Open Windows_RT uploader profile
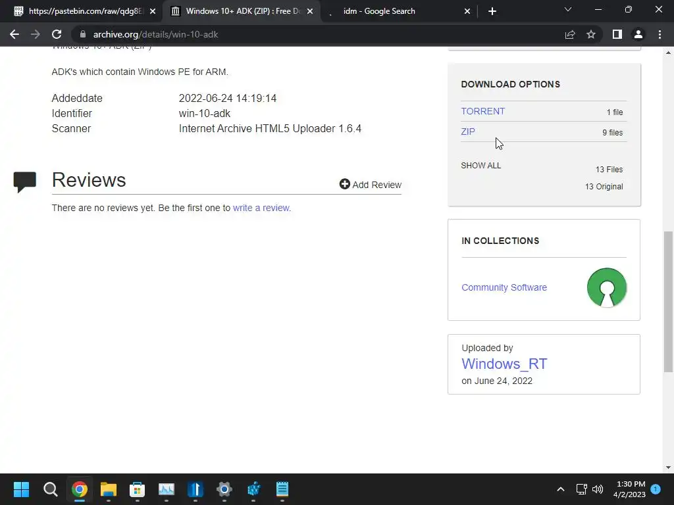Image resolution: width=674 pixels, height=505 pixels. click(504, 364)
